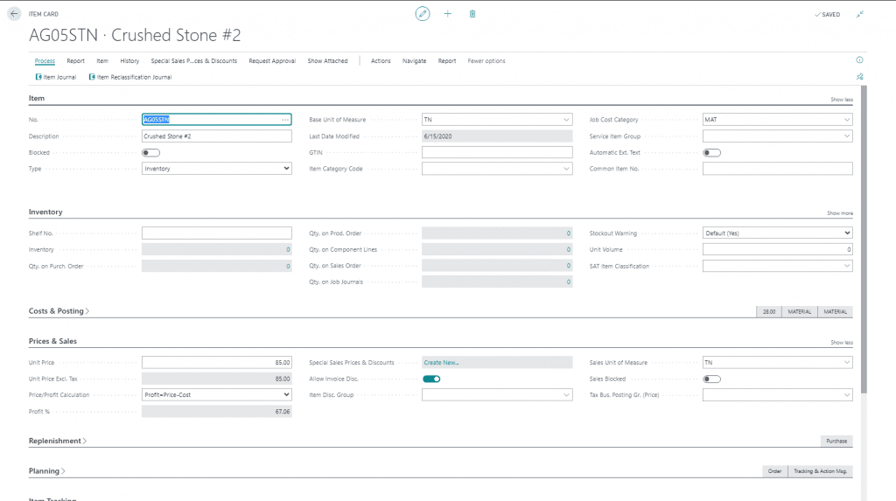Click the plus icon to create new item

(x=448, y=14)
